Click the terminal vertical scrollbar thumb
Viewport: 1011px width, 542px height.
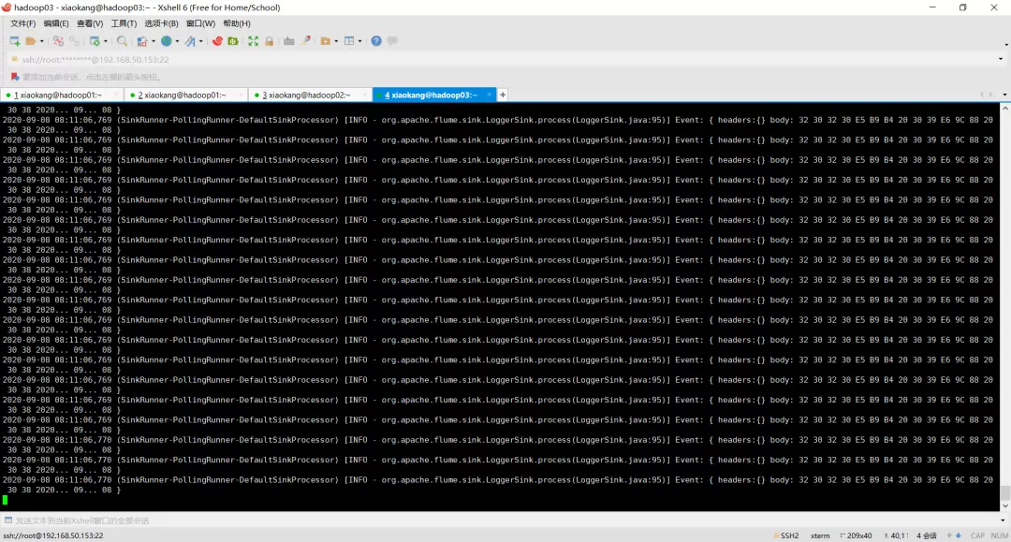[x=1005, y=493]
